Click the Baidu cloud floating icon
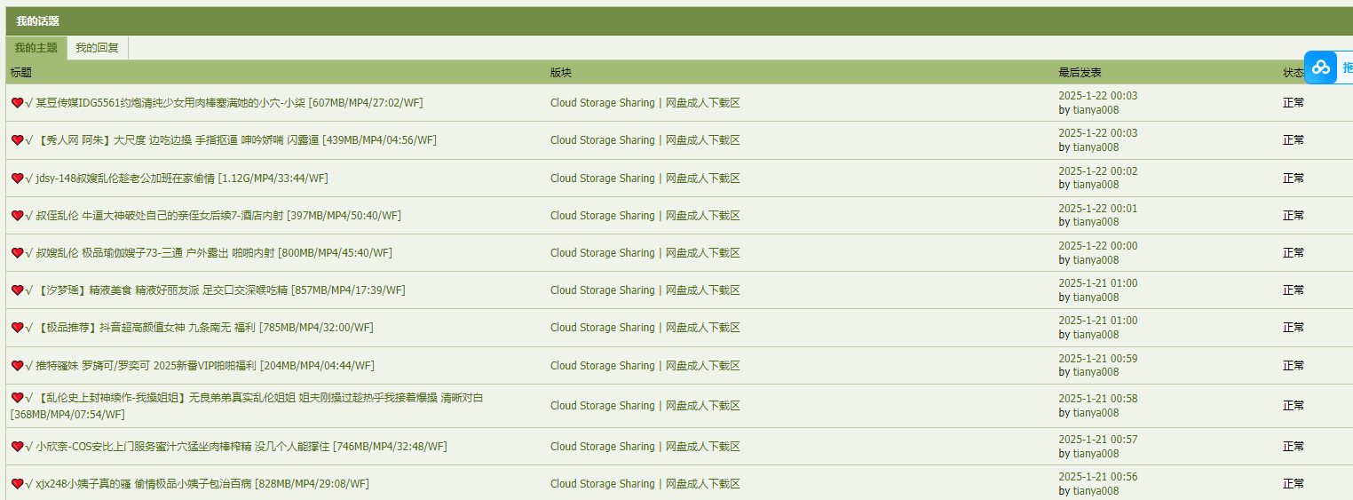This screenshot has width=1353, height=500. coord(1321,67)
